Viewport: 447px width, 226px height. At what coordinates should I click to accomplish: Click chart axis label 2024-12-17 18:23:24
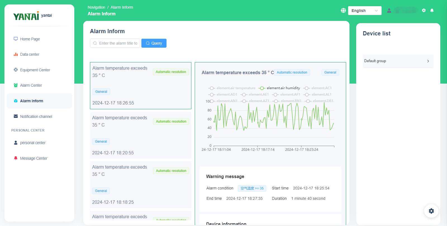(302, 150)
